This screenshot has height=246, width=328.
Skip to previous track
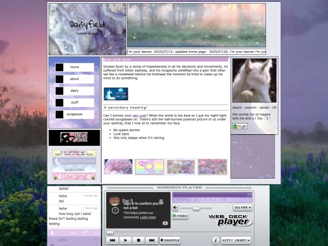coord(112,241)
